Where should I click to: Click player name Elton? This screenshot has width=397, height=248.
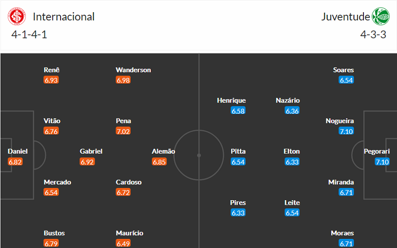tap(292, 151)
